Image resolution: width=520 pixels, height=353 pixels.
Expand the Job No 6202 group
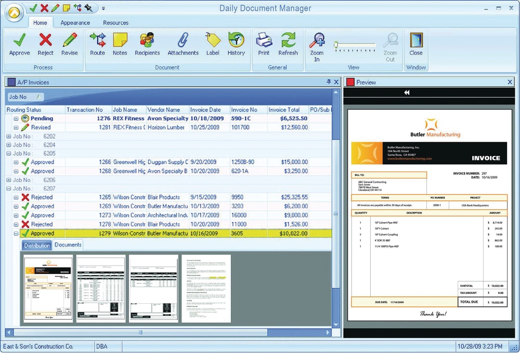[x=8, y=136]
